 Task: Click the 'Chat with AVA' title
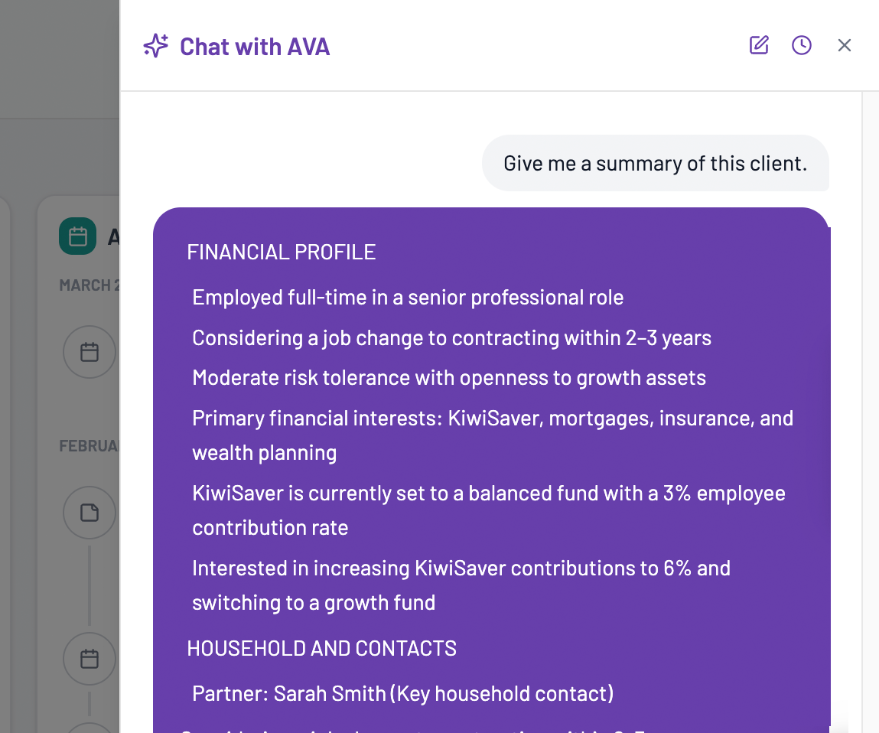coord(254,47)
